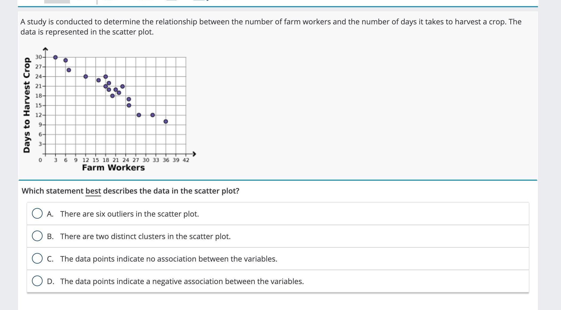Viewport: 561px width, 310px height.
Task: Click the letter label "D." beside the last option
Action: (x=50, y=281)
